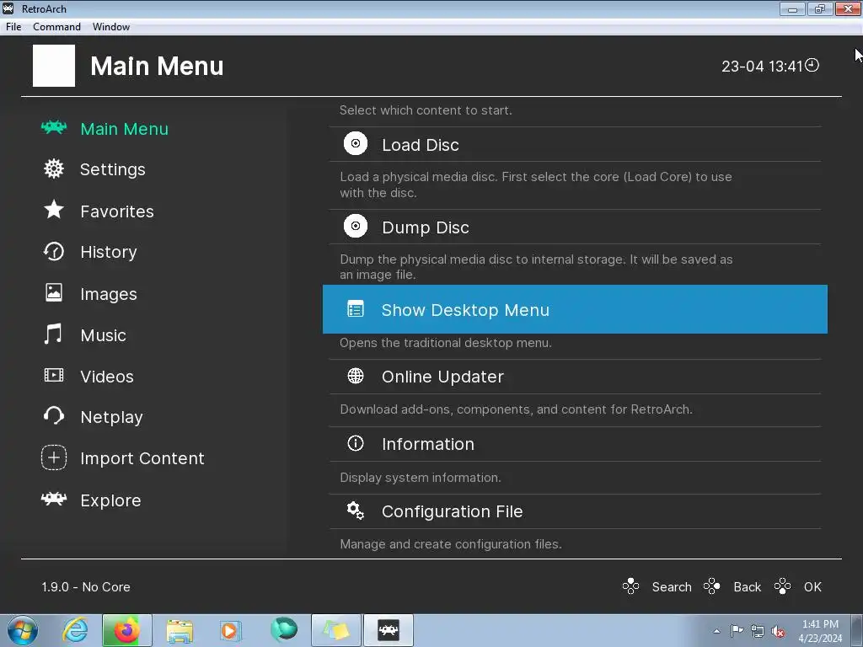Open the Netplay tab
This screenshot has width=863, height=647.
click(x=112, y=418)
